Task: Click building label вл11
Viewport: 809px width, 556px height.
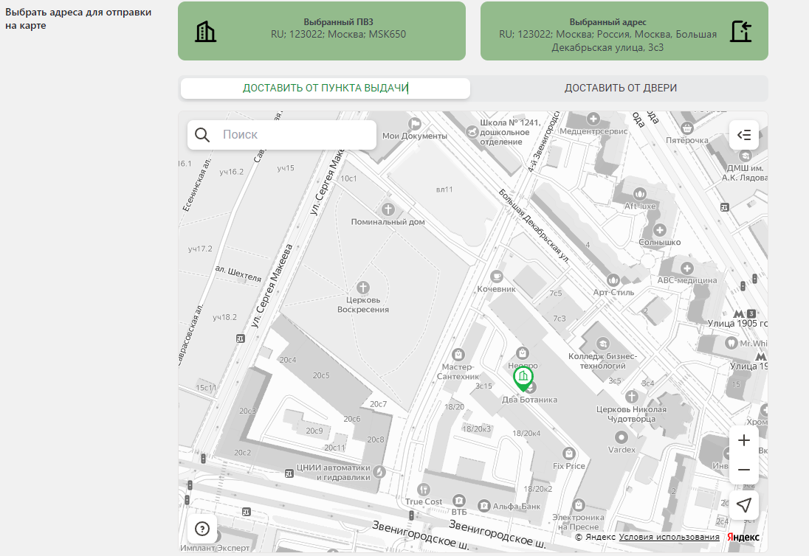Action: pos(444,190)
